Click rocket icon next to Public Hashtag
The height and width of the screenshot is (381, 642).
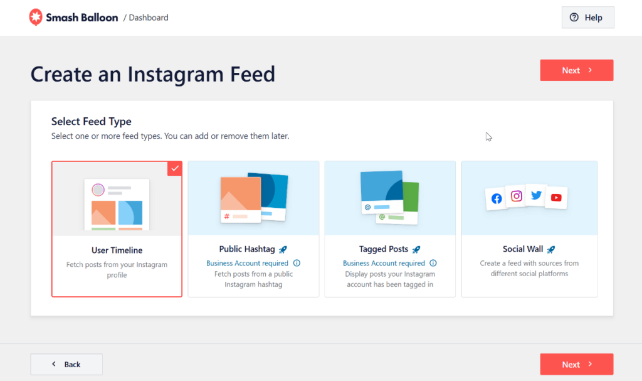(x=283, y=250)
